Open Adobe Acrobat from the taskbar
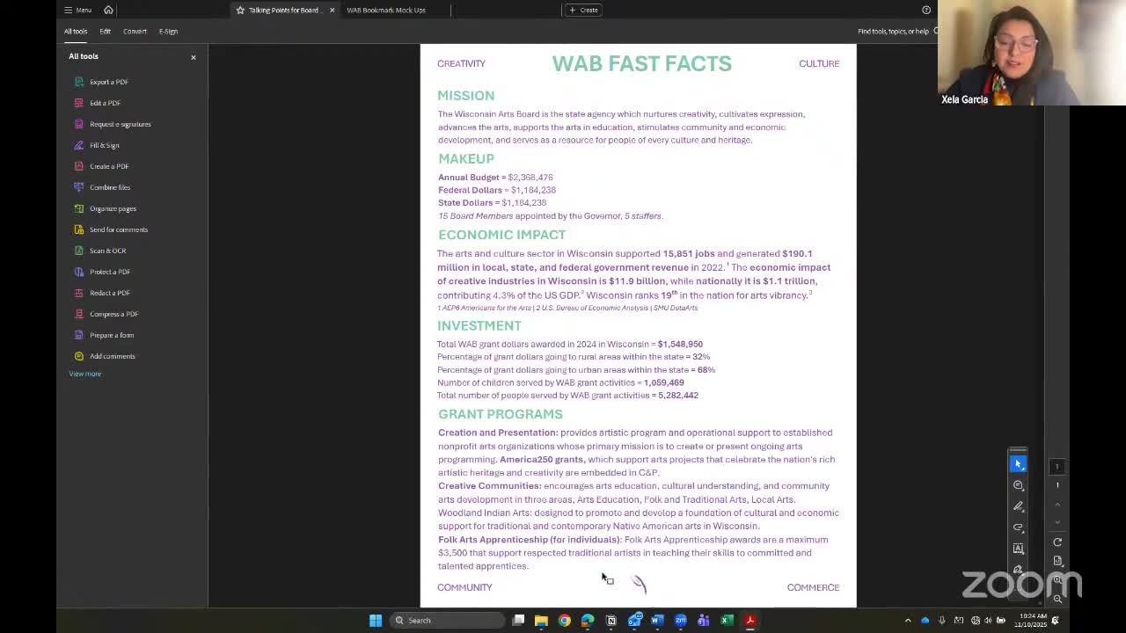 click(750, 621)
